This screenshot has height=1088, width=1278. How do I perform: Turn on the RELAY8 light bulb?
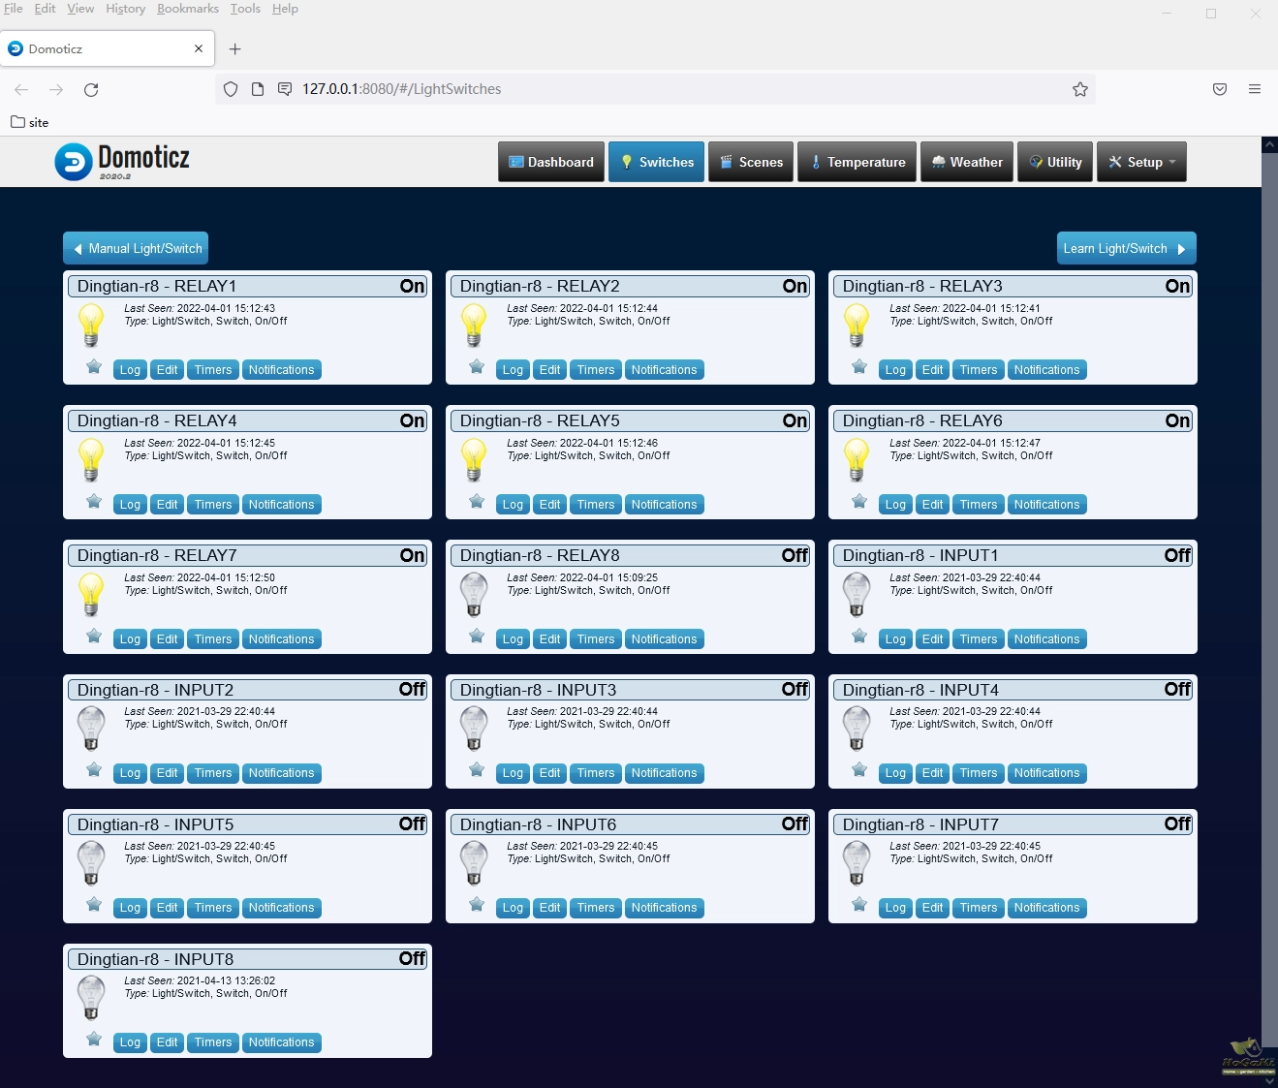(474, 594)
